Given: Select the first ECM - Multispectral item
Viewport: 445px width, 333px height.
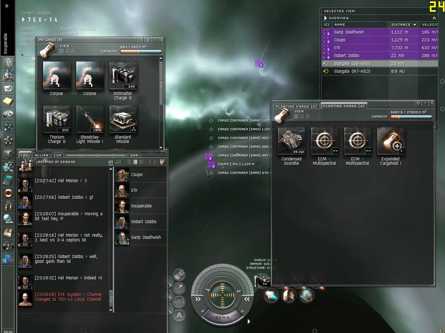Looking at the screenshot, I should [x=324, y=146].
